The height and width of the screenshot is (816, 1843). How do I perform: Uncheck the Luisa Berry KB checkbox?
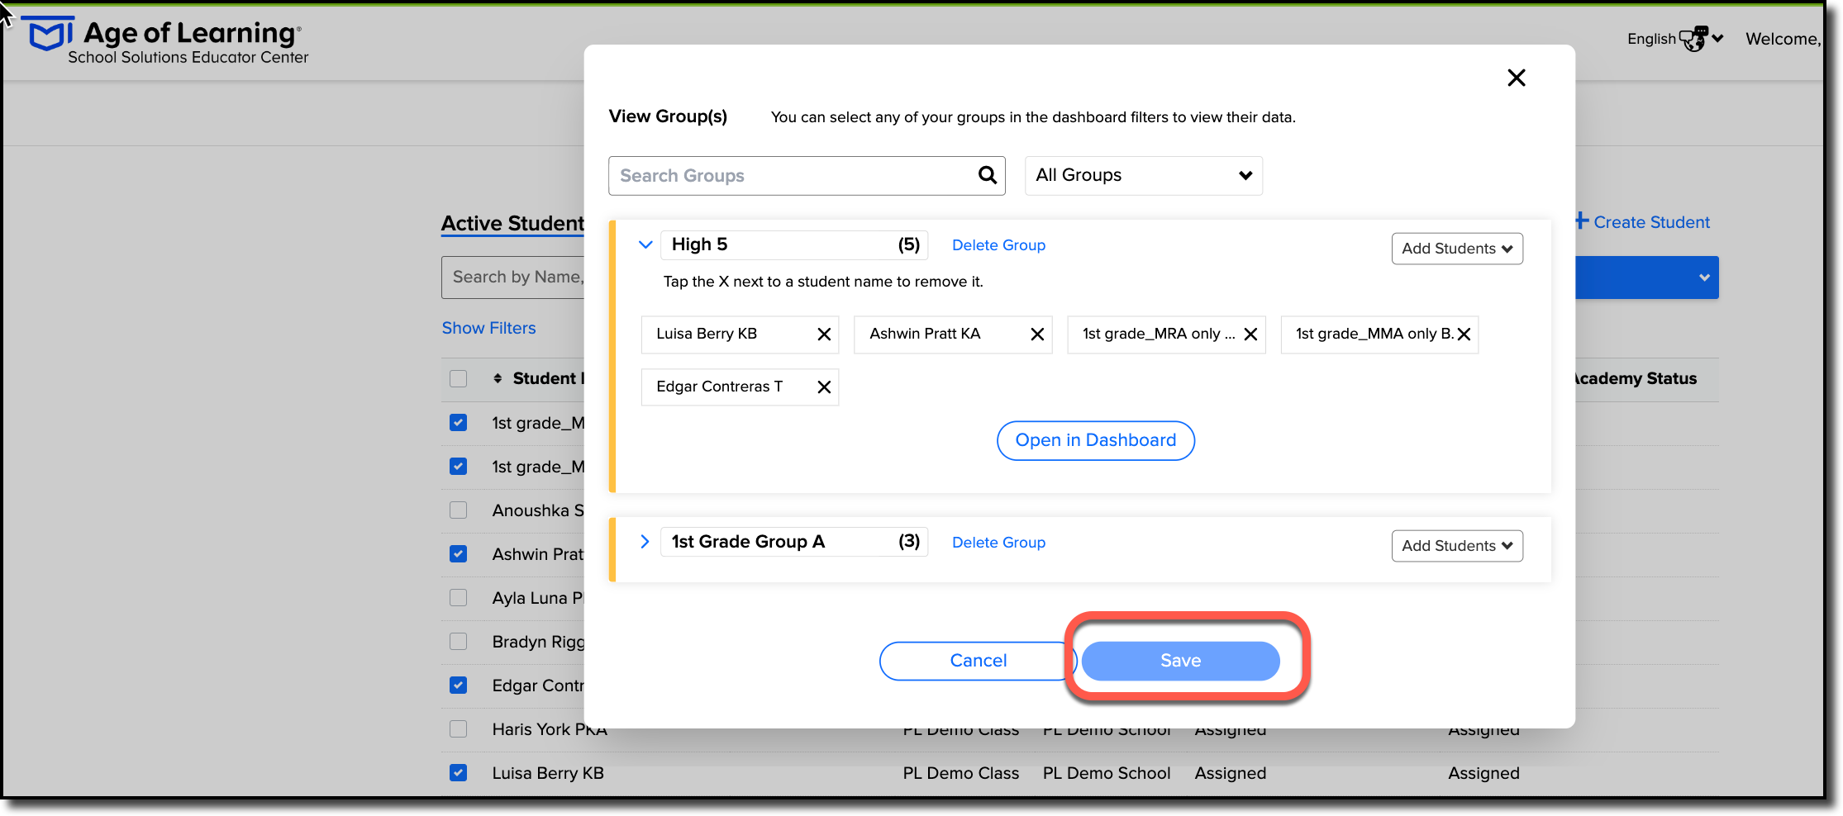click(458, 773)
